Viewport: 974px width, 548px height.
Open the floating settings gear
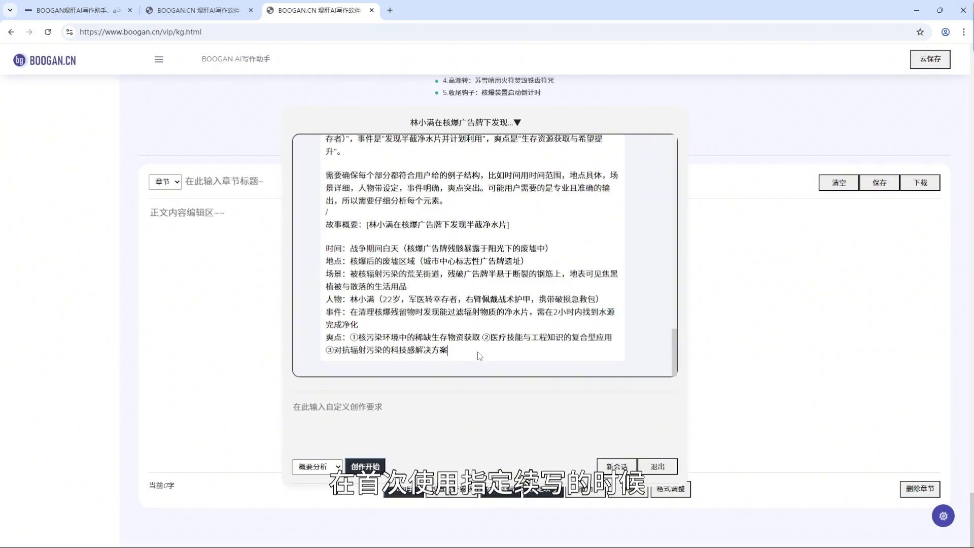(943, 516)
